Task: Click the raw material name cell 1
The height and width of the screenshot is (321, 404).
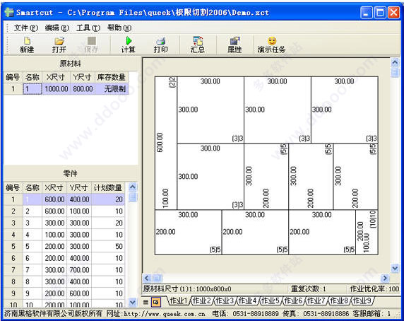Action: (32, 89)
